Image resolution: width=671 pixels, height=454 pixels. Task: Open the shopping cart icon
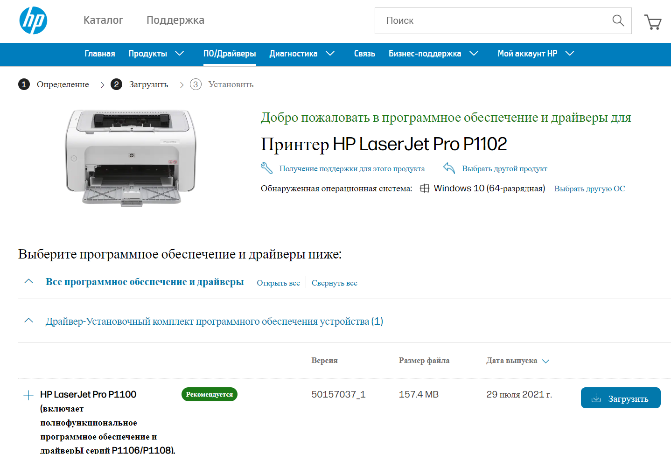(x=653, y=22)
